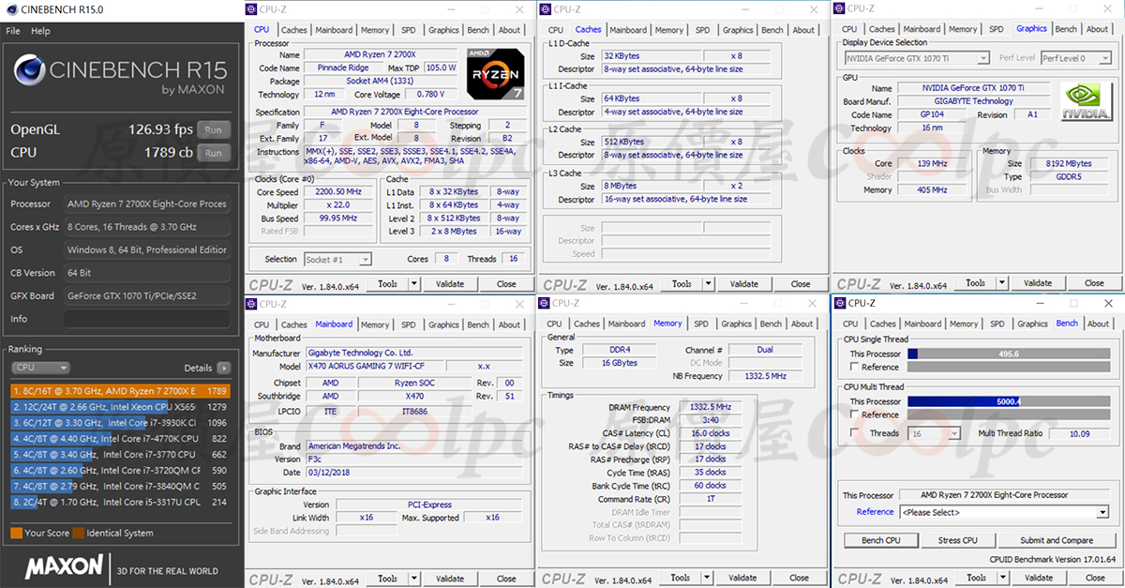Click the title bar icon of the CPU-Z Graphics window

[839, 9]
